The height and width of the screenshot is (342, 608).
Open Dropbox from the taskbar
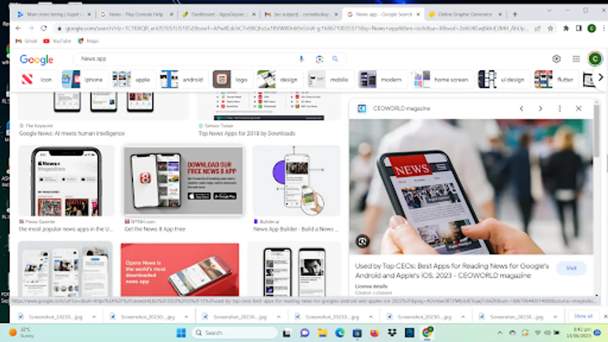point(392,333)
